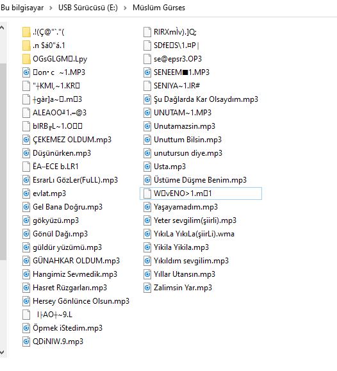Select the .n $á0"á.1 folder icon

(x=26, y=45)
